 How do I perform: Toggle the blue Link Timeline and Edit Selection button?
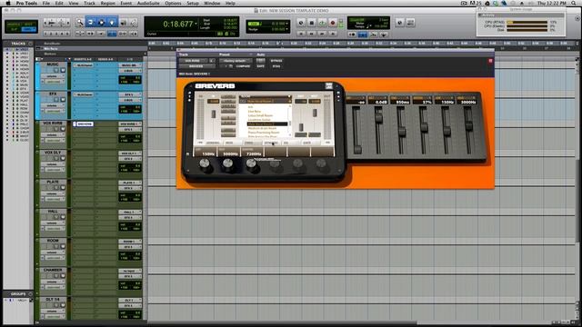[x=112, y=34]
